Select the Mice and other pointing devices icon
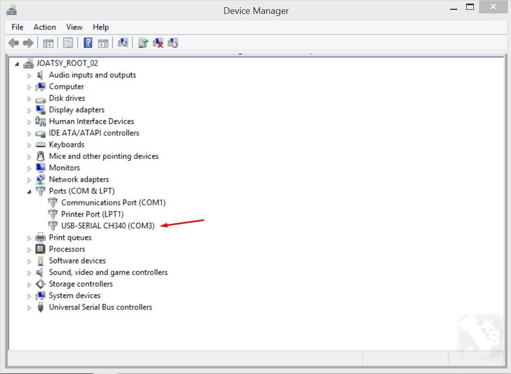Viewport: 511px width, 374px height. (40, 156)
